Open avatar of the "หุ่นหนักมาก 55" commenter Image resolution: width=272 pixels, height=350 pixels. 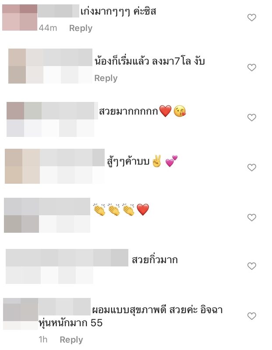21,314
